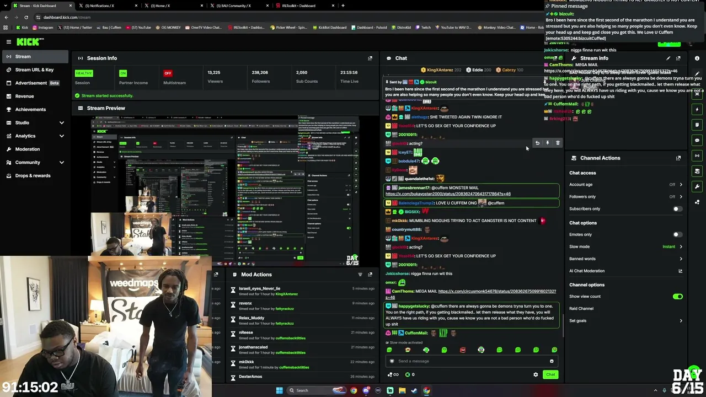Reload the page in the browser toolbar
Screen dimensions: 706x397
click(26, 17)
